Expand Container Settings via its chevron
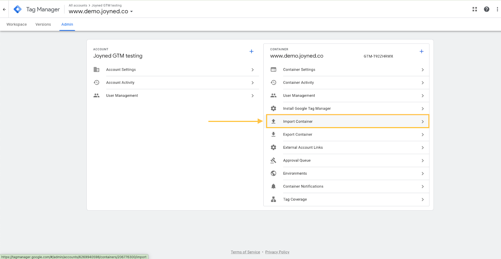Image resolution: width=501 pixels, height=259 pixels. point(423,70)
